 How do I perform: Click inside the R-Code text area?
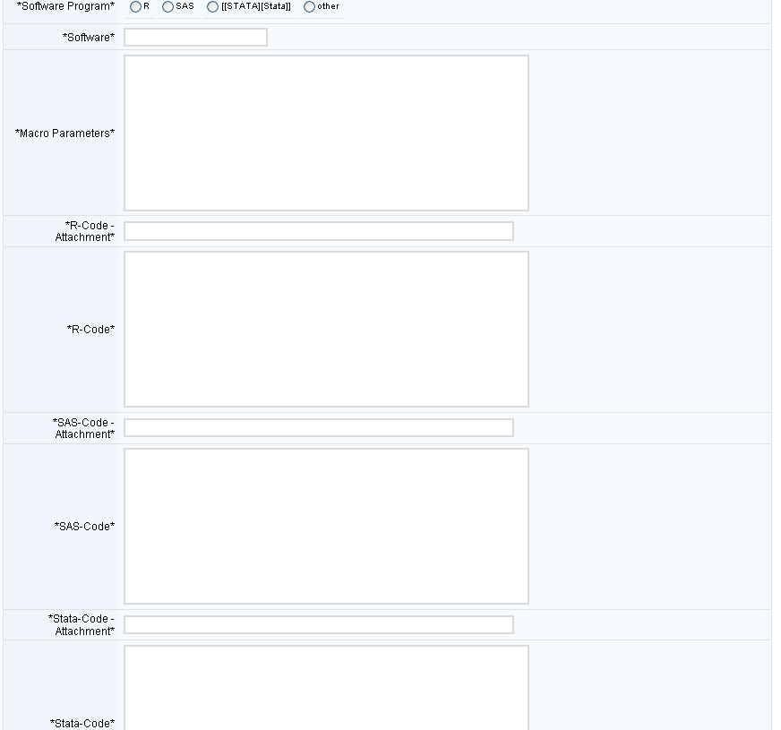(326, 329)
